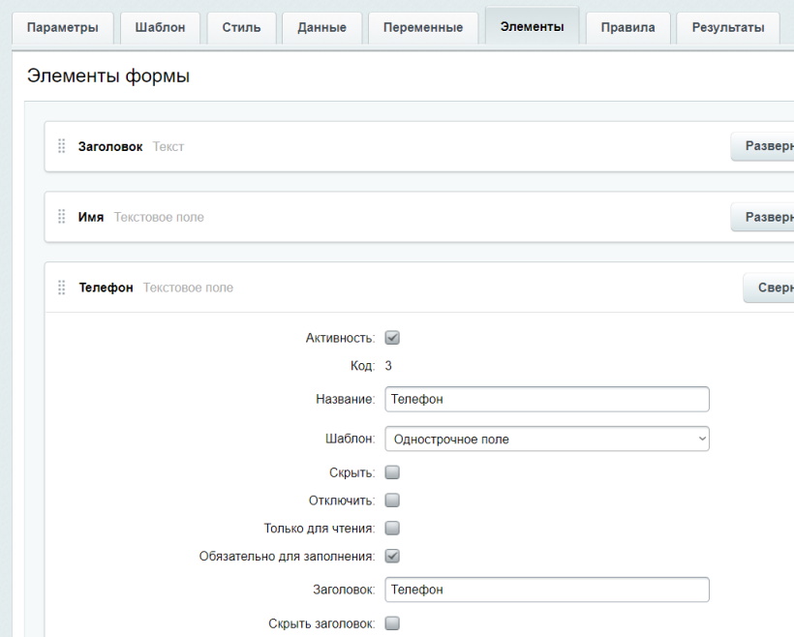
Task: Focus the Заголовок text field
Action: pyautogui.click(x=546, y=590)
